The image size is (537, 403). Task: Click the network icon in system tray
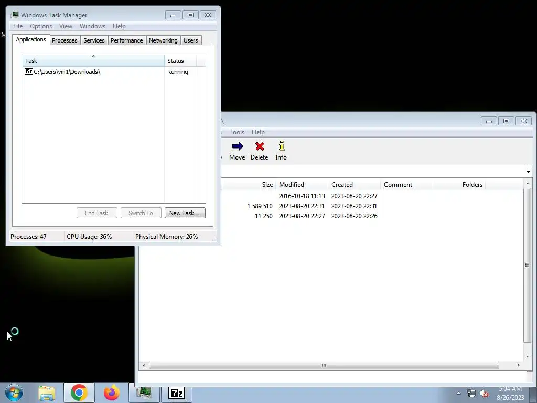(471, 394)
